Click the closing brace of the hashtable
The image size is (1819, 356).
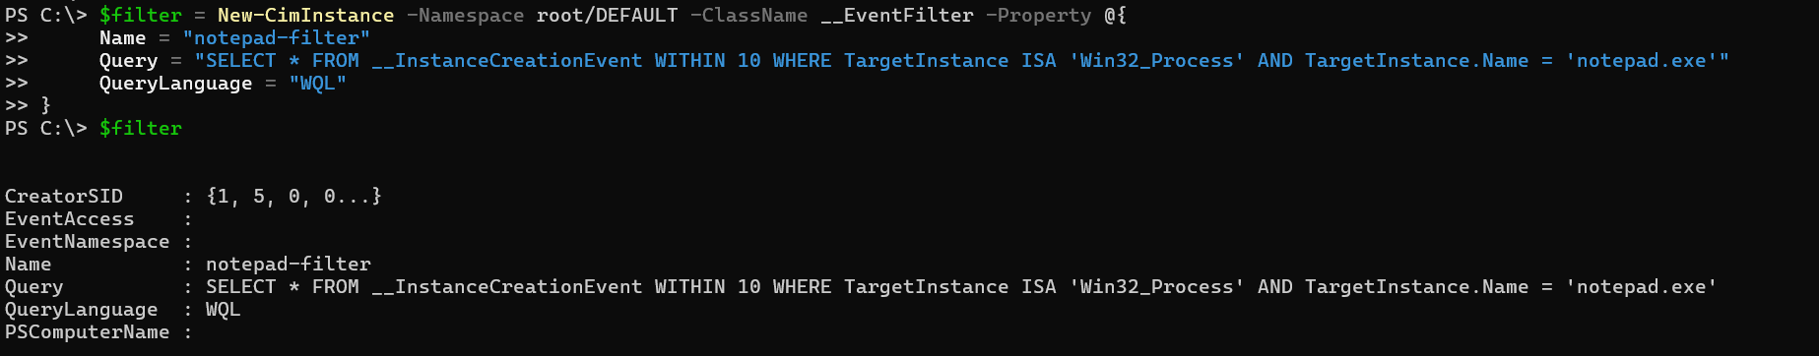(46, 105)
